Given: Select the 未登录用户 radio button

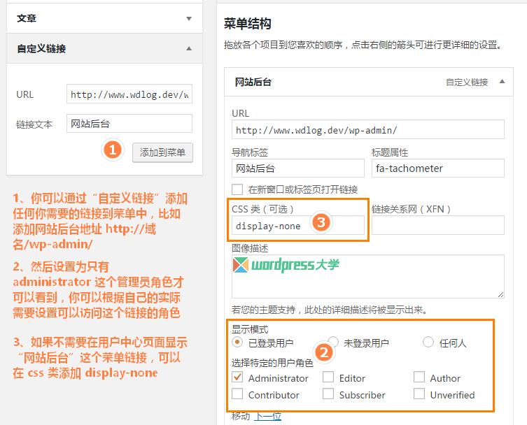Looking at the screenshot, I should click(x=333, y=343).
